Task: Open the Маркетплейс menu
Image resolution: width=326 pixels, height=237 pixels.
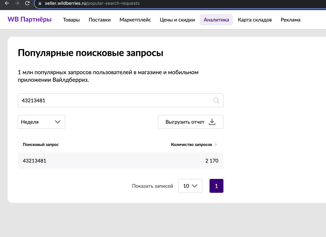Action: [135, 20]
